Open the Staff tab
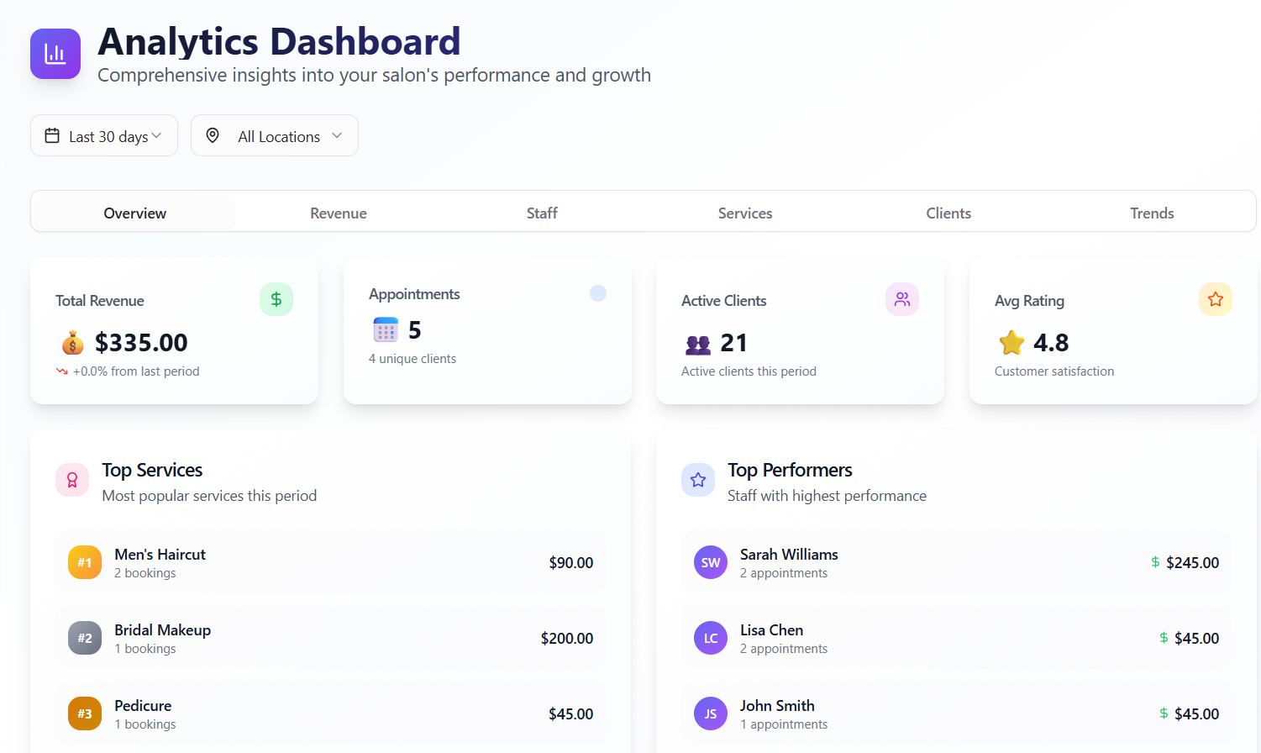Image resolution: width=1261 pixels, height=753 pixels. 542,213
